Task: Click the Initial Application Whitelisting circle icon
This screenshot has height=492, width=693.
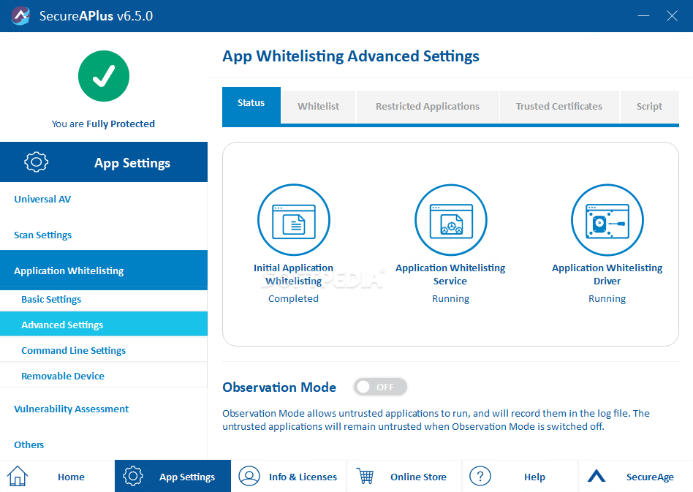Action: 293,220
